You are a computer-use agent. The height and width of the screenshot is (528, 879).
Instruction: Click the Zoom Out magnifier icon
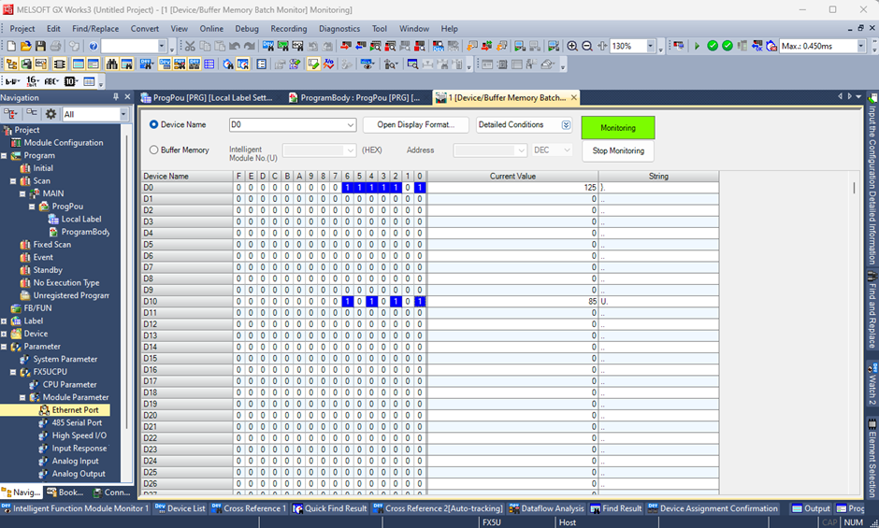click(x=587, y=46)
